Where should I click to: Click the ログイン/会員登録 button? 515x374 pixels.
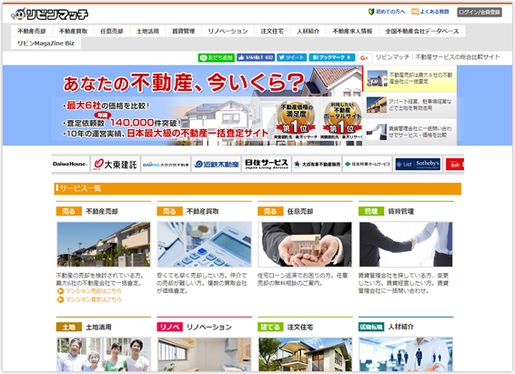point(480,12)
